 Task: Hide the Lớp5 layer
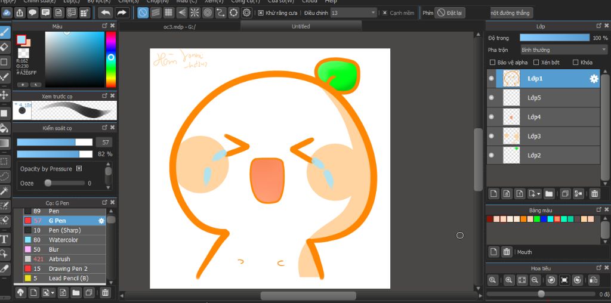coord(492,98)
